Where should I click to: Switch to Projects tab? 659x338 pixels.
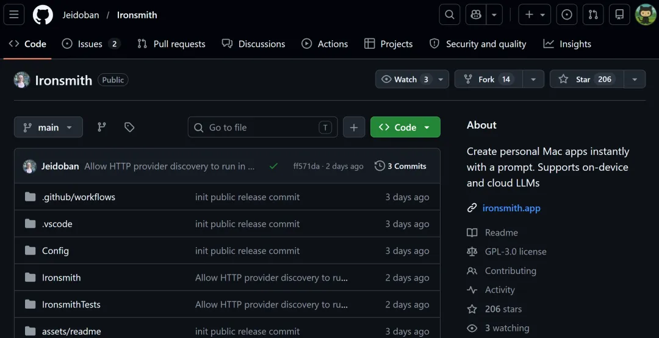click(388, 44)
